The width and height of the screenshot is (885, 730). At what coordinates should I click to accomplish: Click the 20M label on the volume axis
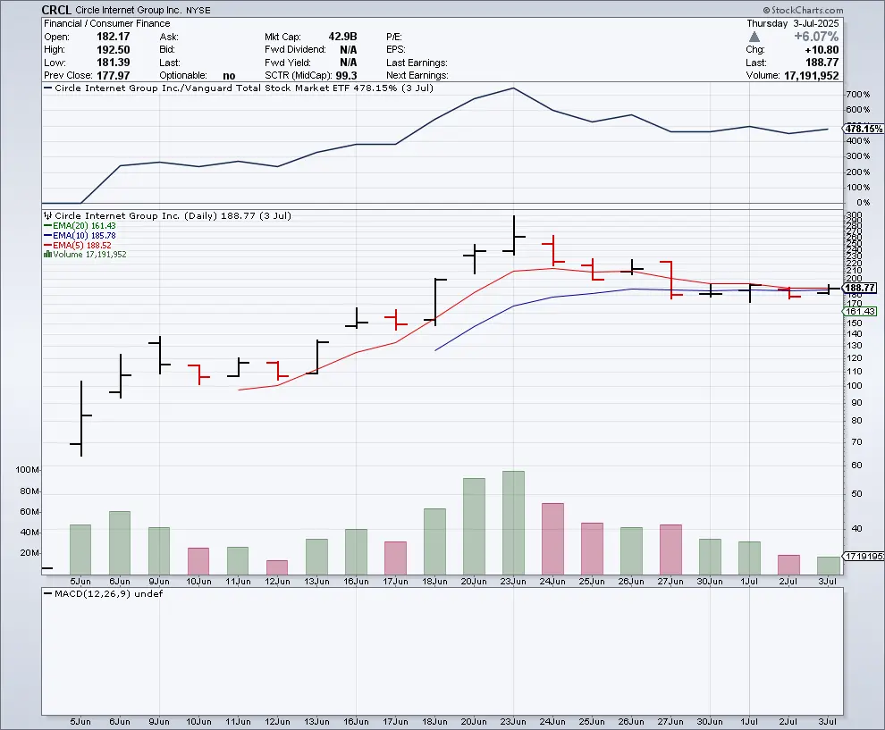(x=29, y=552)
